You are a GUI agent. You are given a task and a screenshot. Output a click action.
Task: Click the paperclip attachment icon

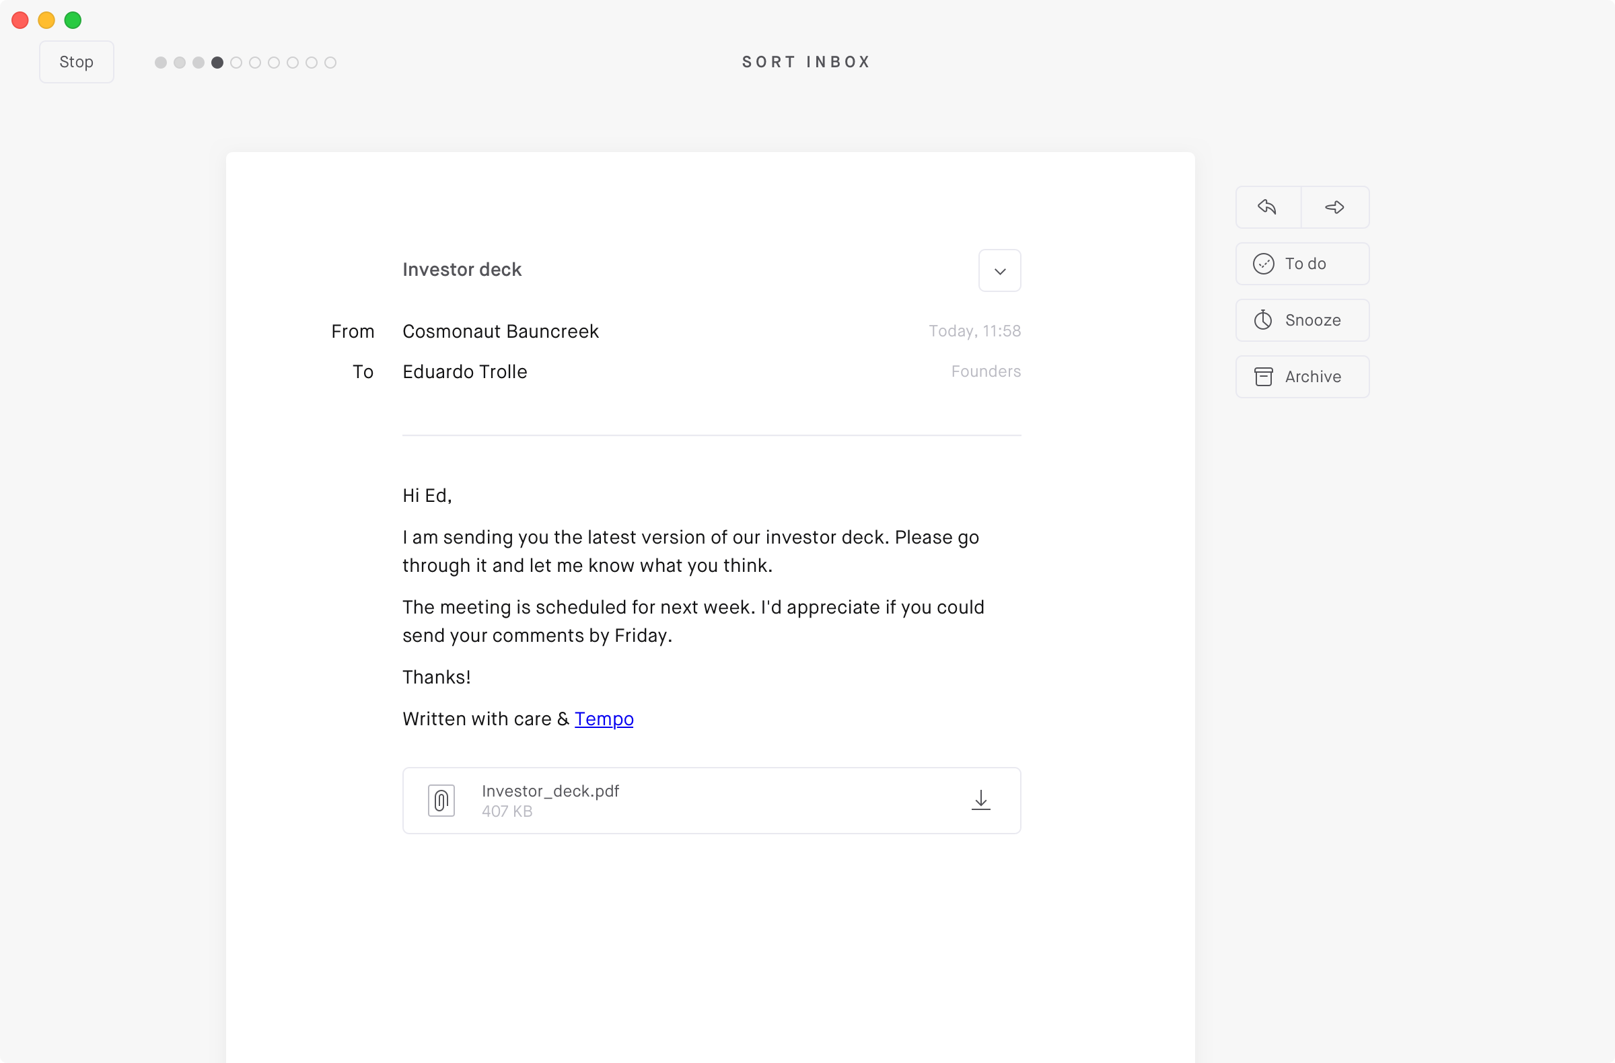click(441, 801)
